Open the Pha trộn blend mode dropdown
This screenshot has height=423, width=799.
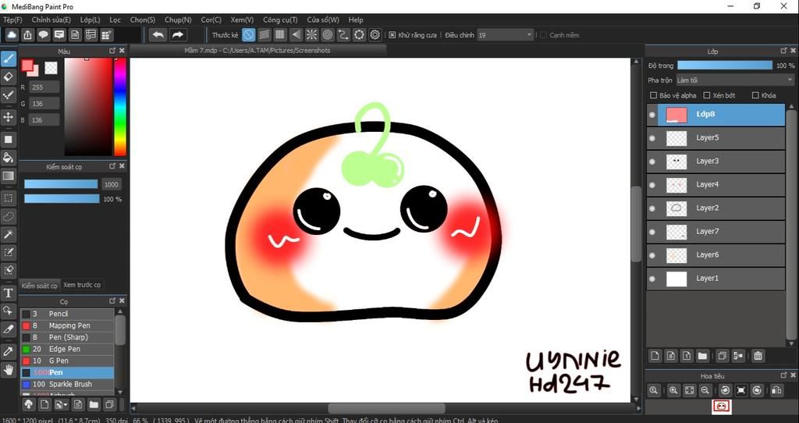[x=735, y=80]
